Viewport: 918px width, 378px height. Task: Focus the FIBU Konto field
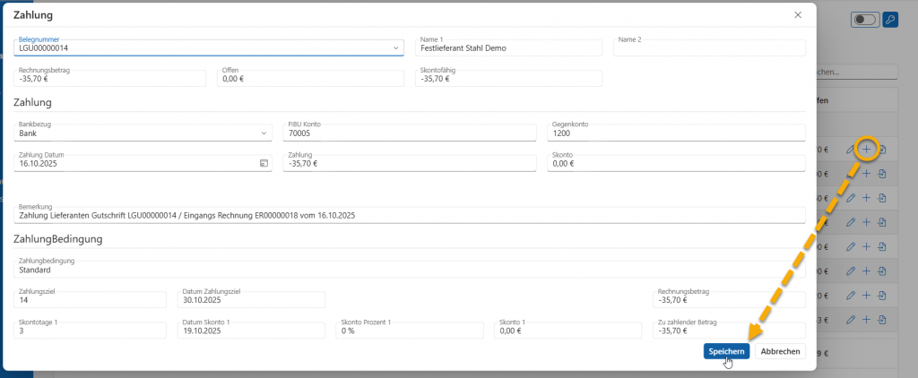pyautogui.click(x=409, y=133)
